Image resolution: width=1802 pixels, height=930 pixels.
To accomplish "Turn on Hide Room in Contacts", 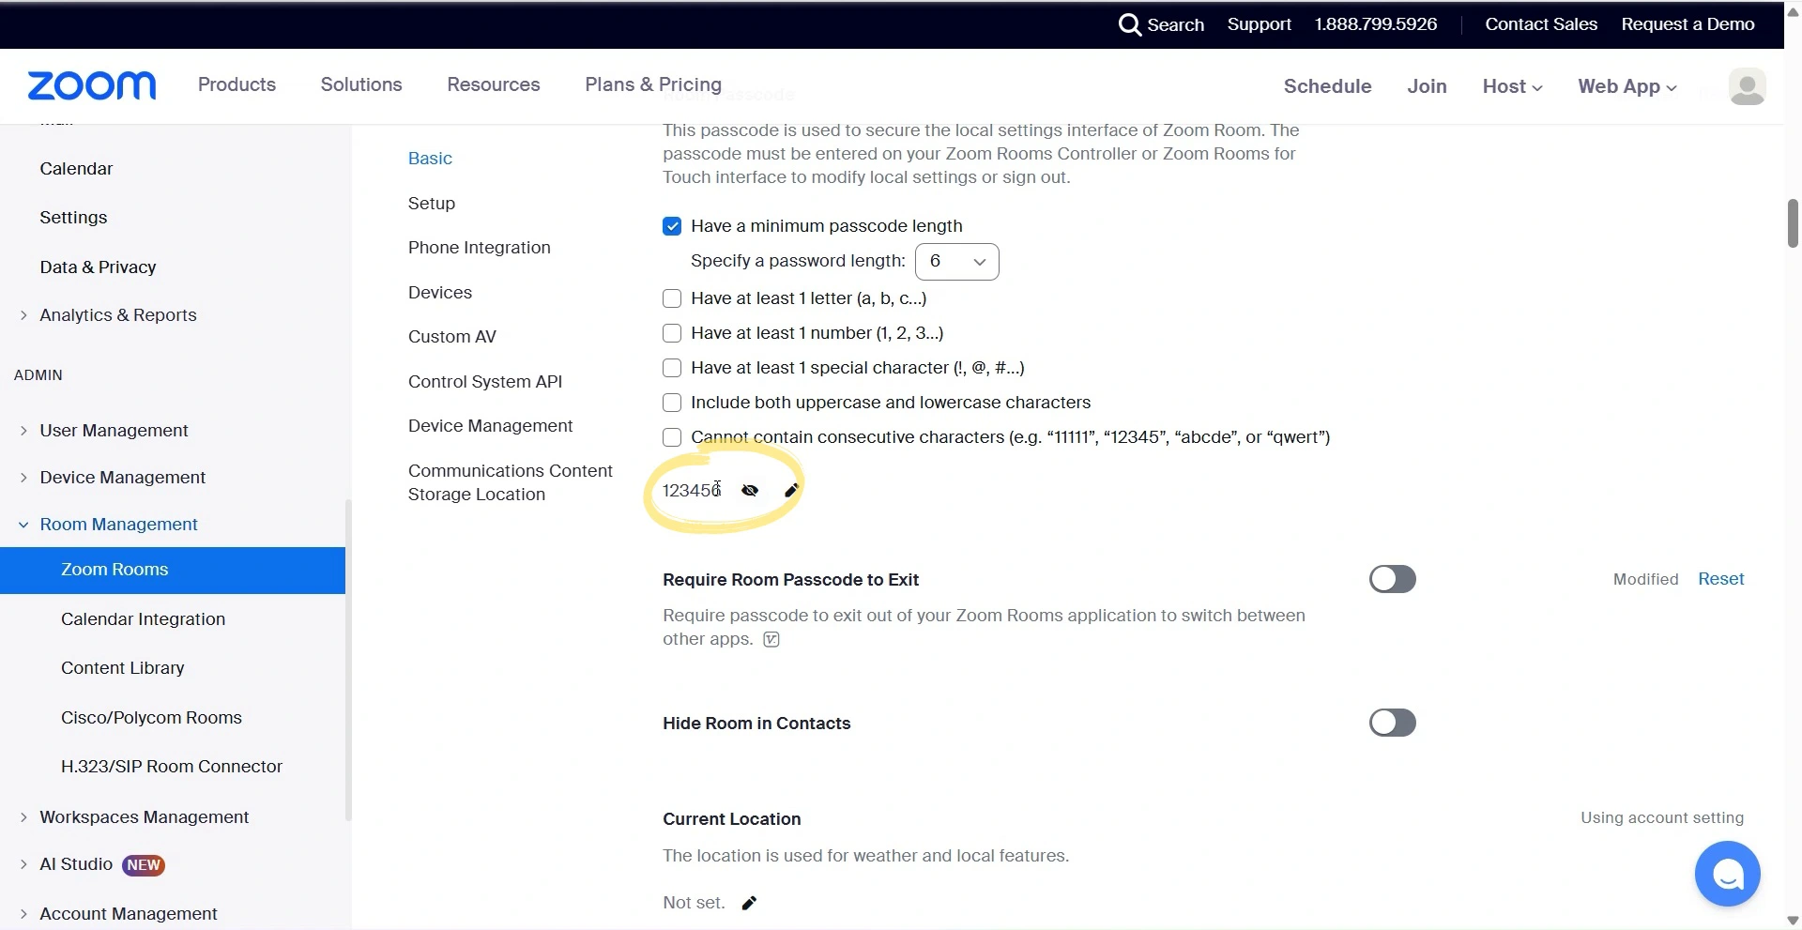I will point(1392,723).
